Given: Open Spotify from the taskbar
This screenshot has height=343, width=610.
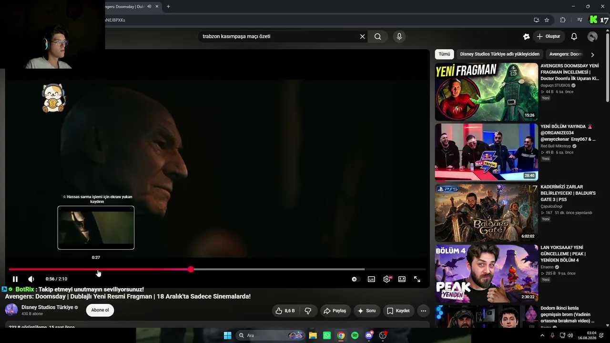Looking at the screenshot, I should 355,335.
